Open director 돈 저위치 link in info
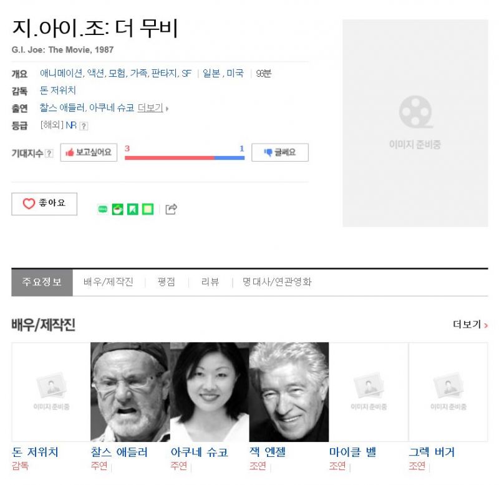This screenshot has height=485, width=499. (58, 91)
